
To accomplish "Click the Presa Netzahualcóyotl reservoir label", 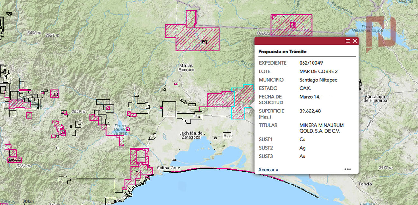I will 371,29.
